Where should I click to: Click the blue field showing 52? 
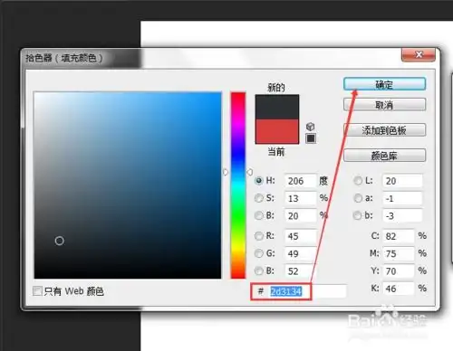click(x=301, y=271)
